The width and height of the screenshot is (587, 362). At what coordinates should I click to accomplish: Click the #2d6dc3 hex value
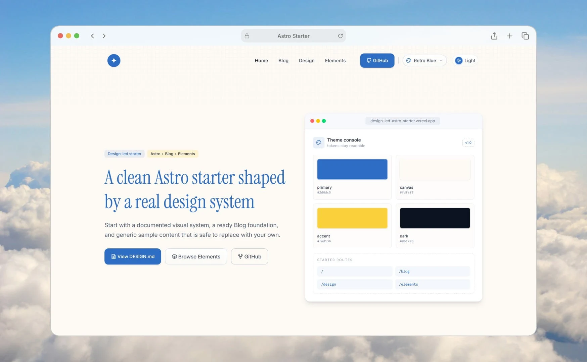(324, 193)
